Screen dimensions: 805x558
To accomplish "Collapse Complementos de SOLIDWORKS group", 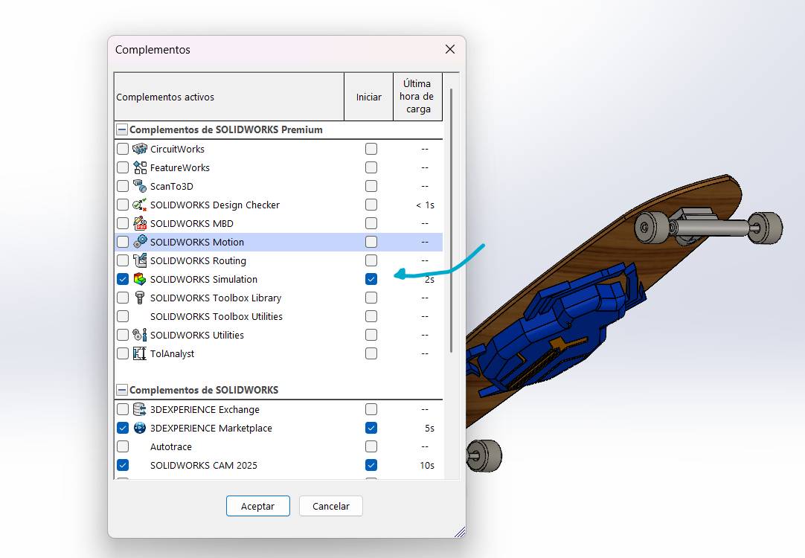I will click(x=122, y=390).
